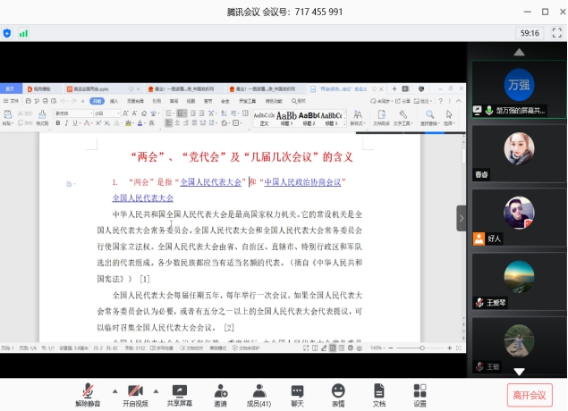Select 万强 participant video tile

pyautogui.click(x=519, y=91)
